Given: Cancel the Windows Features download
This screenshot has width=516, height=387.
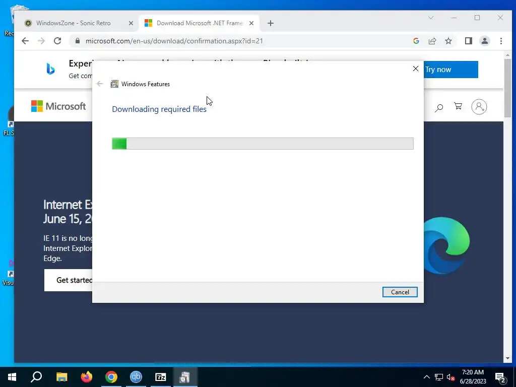Looking at the screenshot, I should [x=400, y=292].
